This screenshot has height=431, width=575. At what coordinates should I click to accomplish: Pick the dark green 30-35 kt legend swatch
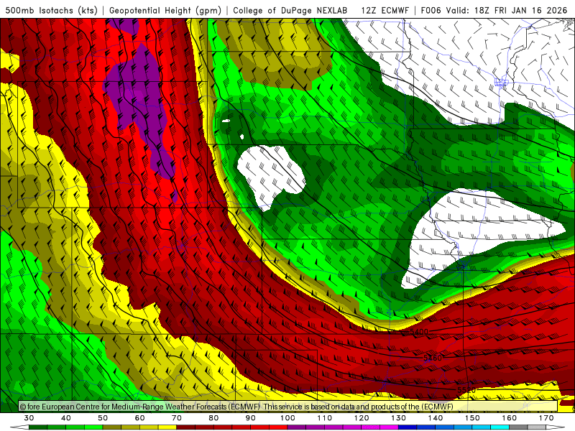(38, 427)
